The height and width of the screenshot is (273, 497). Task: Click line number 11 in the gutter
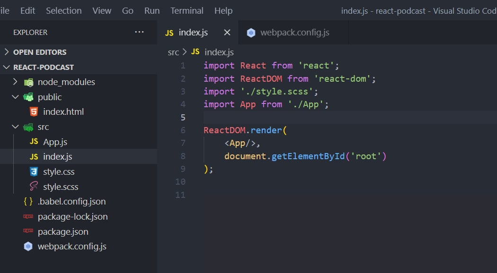click(x=180, y=195)
